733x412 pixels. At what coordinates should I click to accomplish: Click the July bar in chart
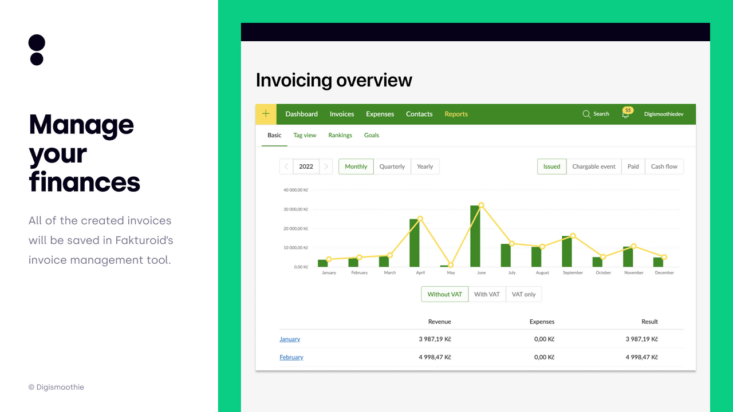pyautogui.click(x=506, y=256)
